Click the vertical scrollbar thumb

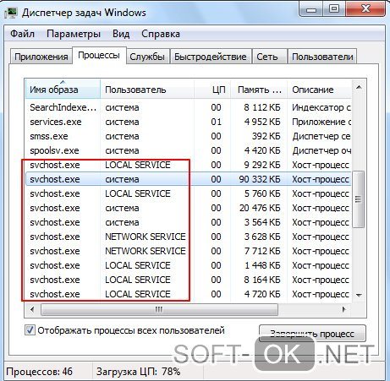pyautogui.click(x=358, y=199)
